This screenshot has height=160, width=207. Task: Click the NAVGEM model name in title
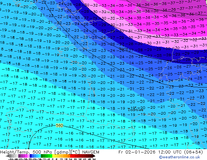(x=90, y=152)
